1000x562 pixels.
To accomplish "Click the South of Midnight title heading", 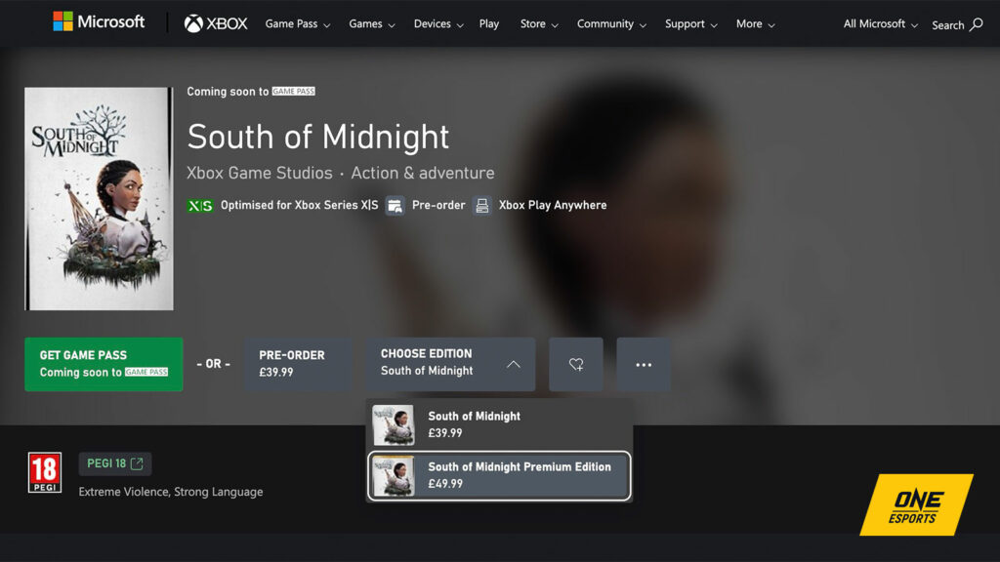I will coord(318,137).
